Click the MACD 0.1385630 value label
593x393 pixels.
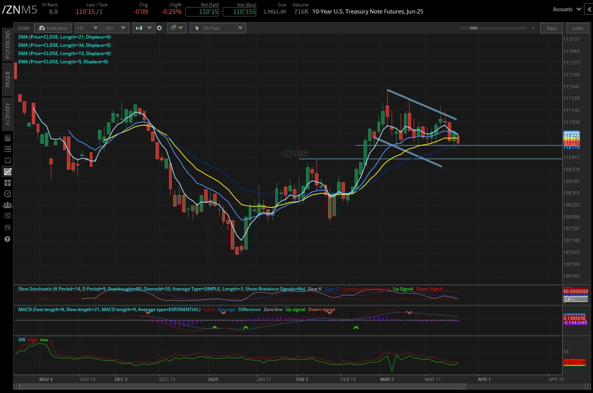click(574, 318)
